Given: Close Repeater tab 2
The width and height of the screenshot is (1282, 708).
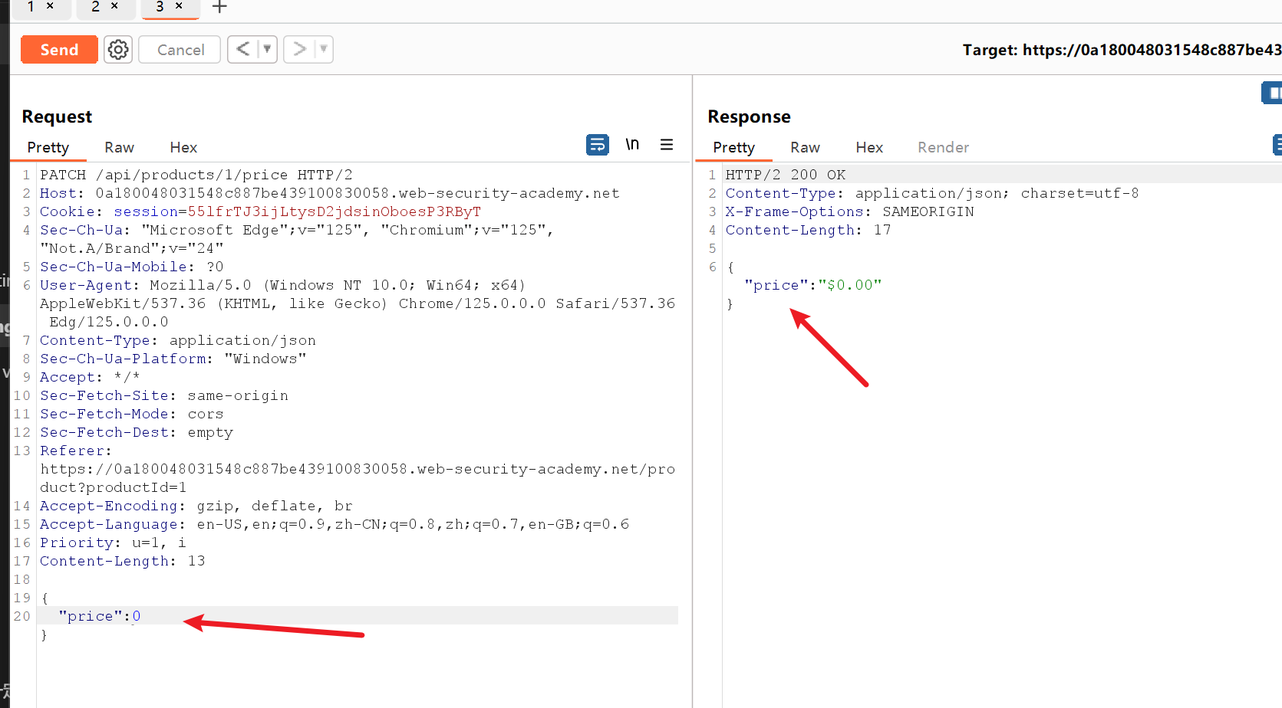Looking at the screenshot, I should (x=114, y=6).
